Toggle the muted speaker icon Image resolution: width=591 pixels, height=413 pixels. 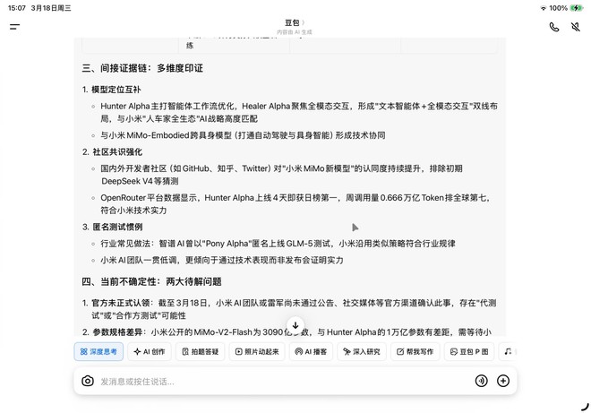tap(575, 27)
